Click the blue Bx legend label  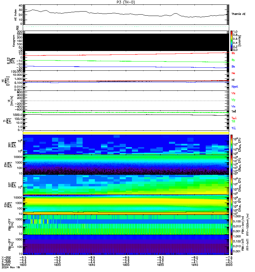tap(233, 66)
